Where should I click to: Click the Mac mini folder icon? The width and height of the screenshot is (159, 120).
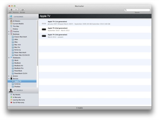click(13, 45)
